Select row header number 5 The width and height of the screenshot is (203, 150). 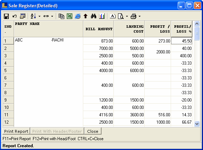pos(8,71)
